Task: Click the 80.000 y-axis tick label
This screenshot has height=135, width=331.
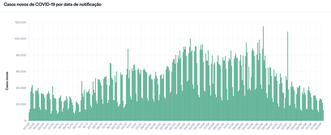Action: click(21, 55)
